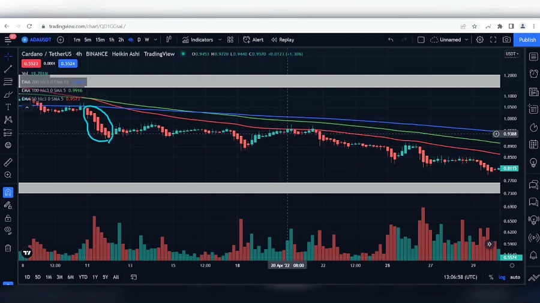The width and height of the screenshot is (540, 303).
Task: Click the candlestick chart type icon
Action: click(x=169, y=40)
